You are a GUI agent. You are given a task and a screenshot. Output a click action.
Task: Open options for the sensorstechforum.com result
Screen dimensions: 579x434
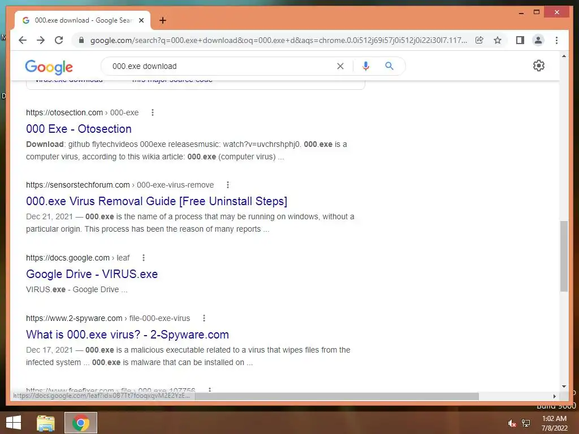[x=228, y=185]
